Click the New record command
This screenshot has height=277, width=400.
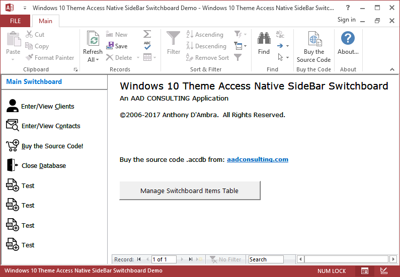[x=117, y=34]
